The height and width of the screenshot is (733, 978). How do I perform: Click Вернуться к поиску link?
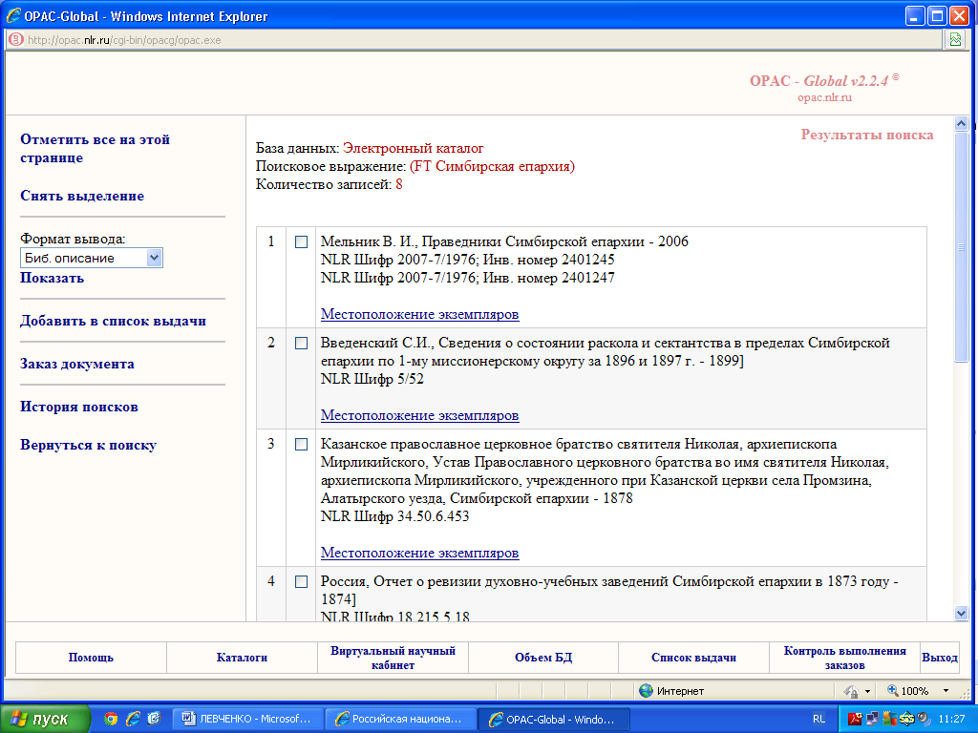click(x=88, y=445)
